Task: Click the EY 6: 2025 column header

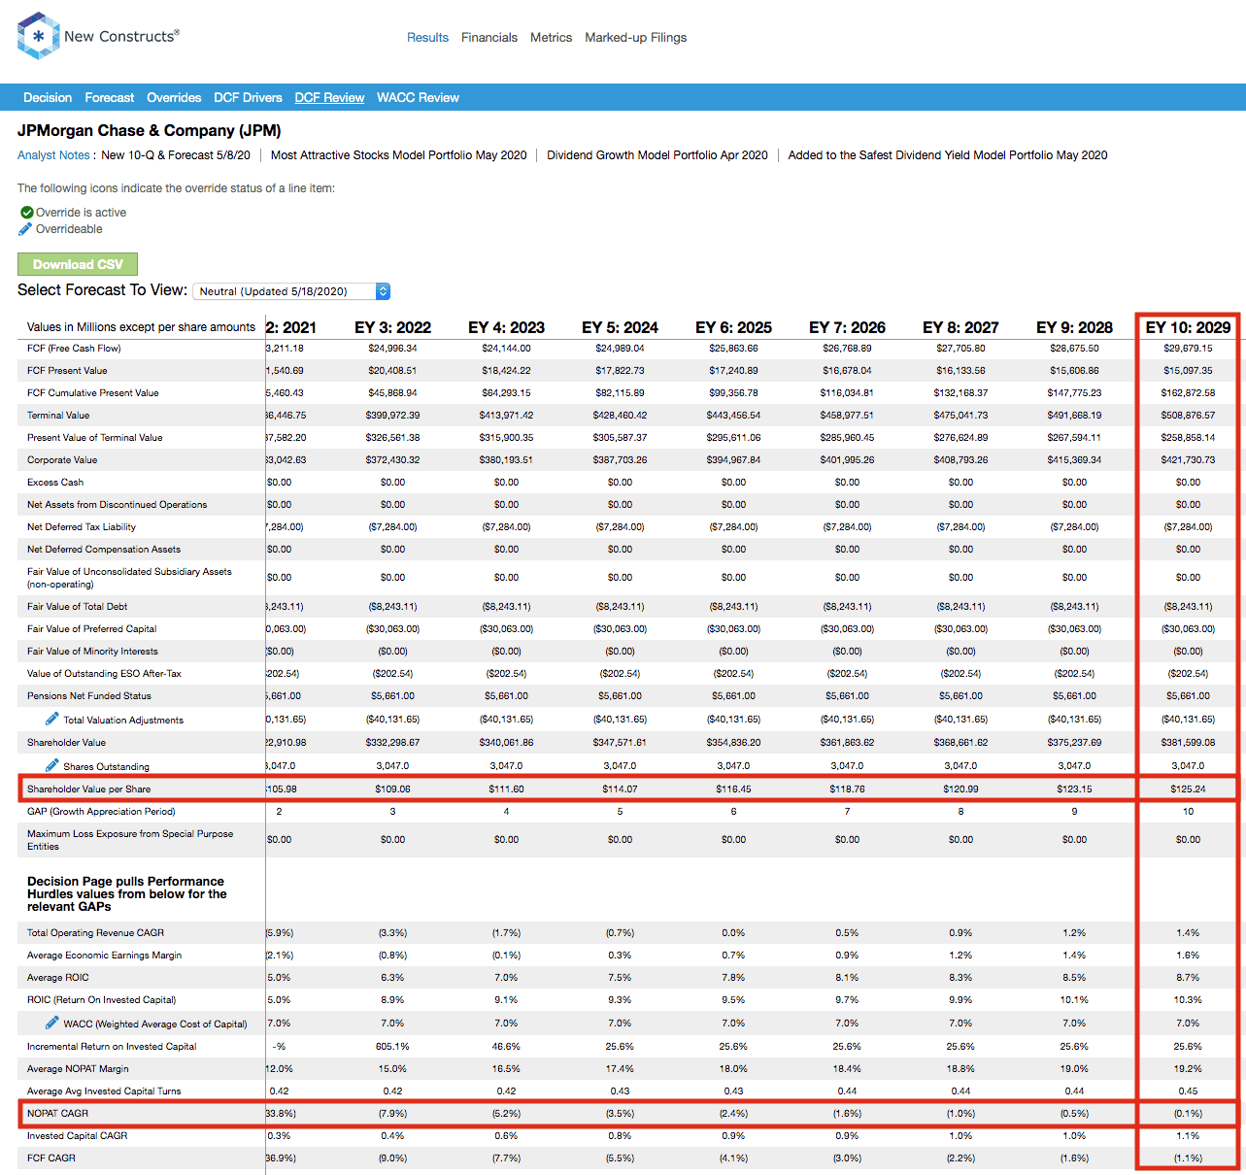Action: [x=733, y=328]
